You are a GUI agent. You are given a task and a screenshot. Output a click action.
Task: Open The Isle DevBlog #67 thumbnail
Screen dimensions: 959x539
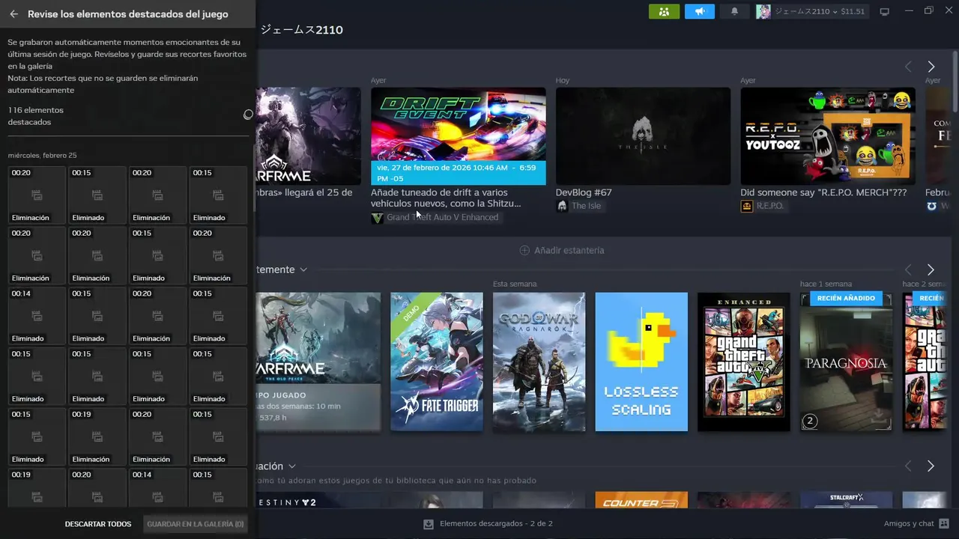(x=643, y=135)
